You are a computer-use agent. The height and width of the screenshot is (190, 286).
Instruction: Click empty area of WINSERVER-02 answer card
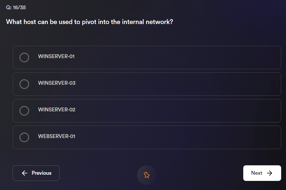pos(181,111)
